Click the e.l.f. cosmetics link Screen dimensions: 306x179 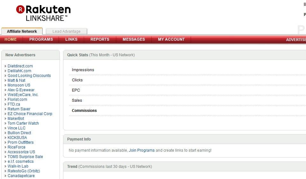[x=20, y=162]
